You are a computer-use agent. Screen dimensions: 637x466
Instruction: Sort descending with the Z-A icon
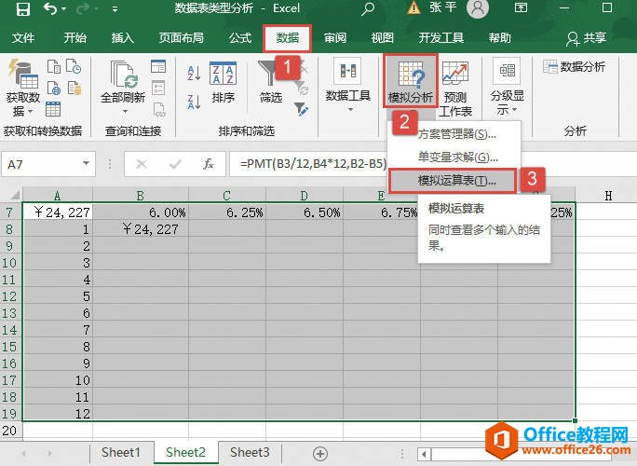[194, 102]
